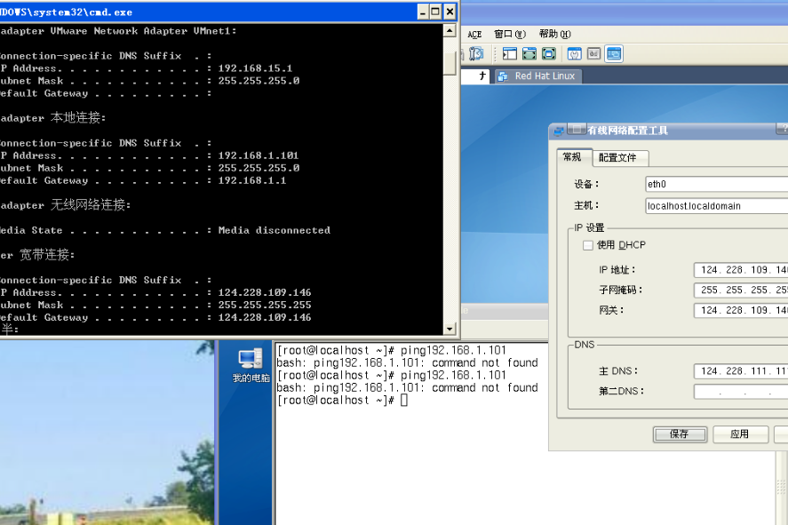Viewport: 788px width, 525px height.
Task: Click the 保存 button
Action: coord(680,434)
